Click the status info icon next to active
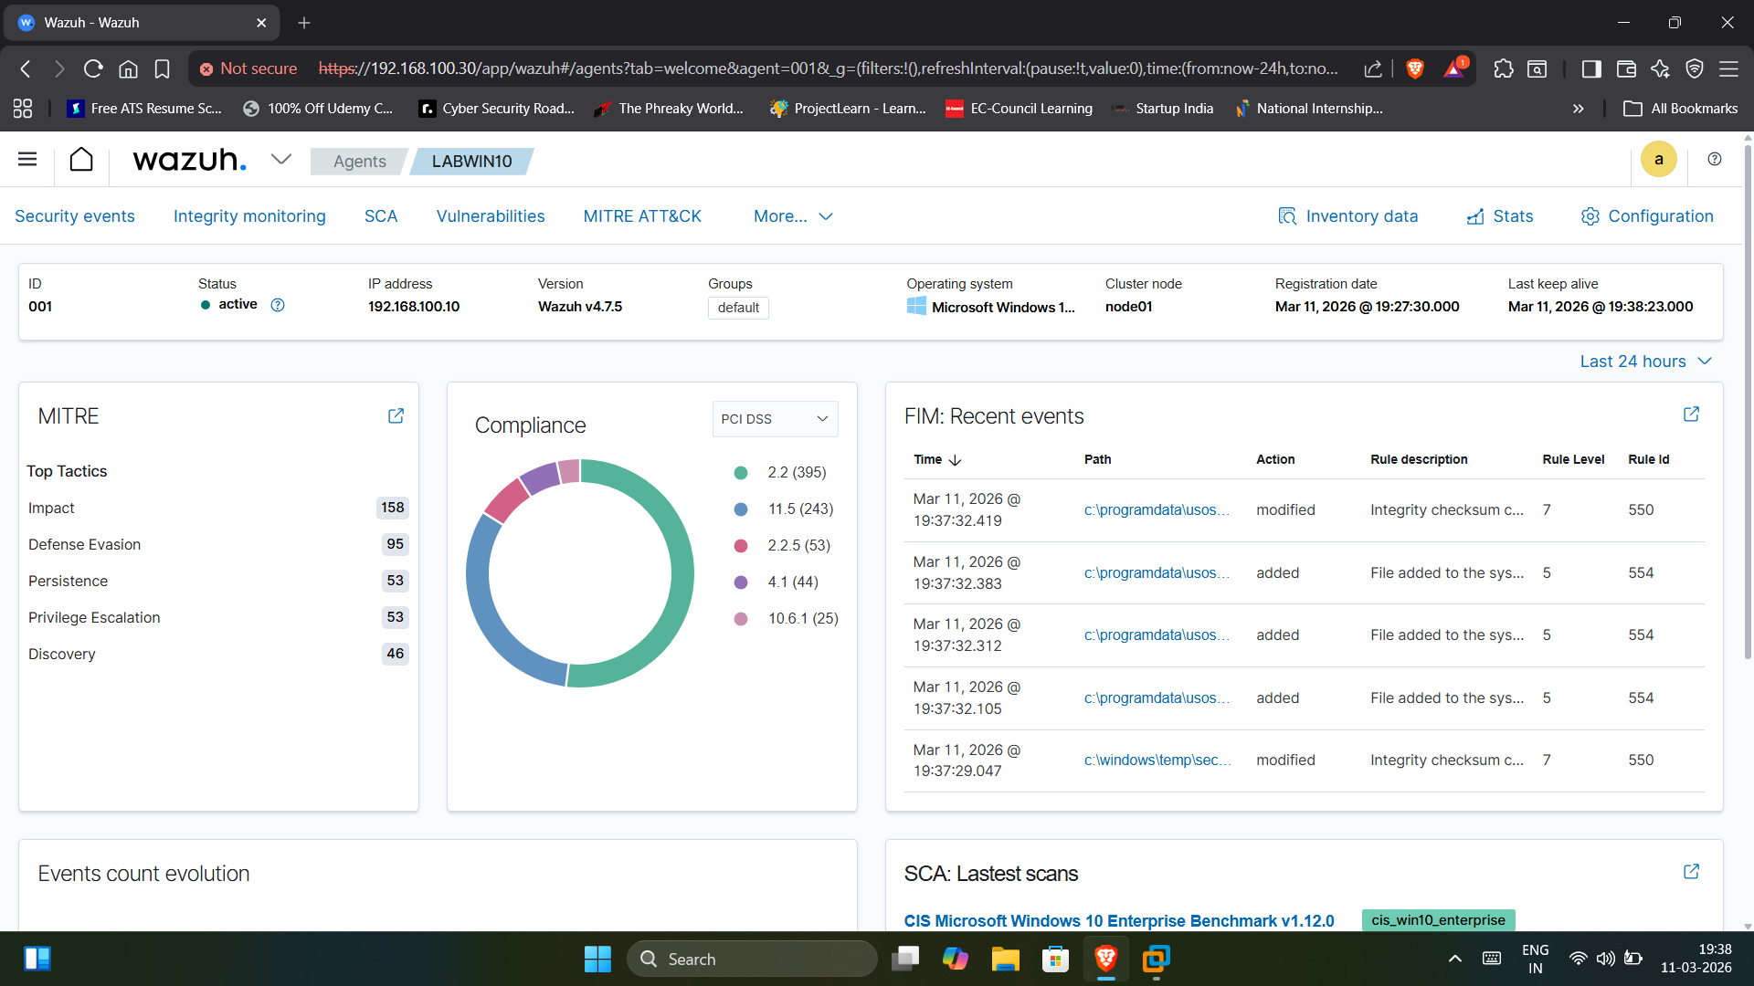The height and width of the screenshot is (986, 1754). (x=278, y=305)
